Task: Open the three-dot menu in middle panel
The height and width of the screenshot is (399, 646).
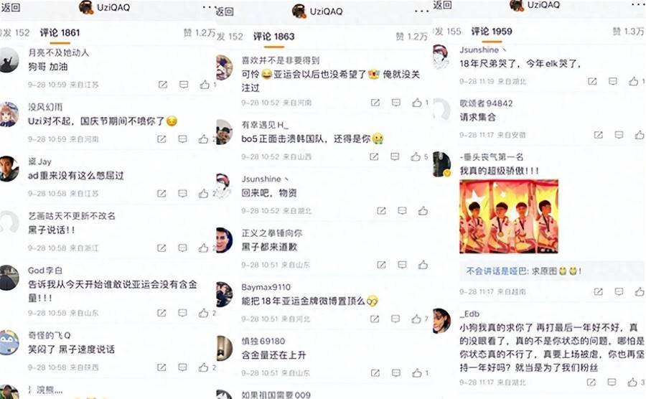Action: pyautogui.click(x=421, y=11)
